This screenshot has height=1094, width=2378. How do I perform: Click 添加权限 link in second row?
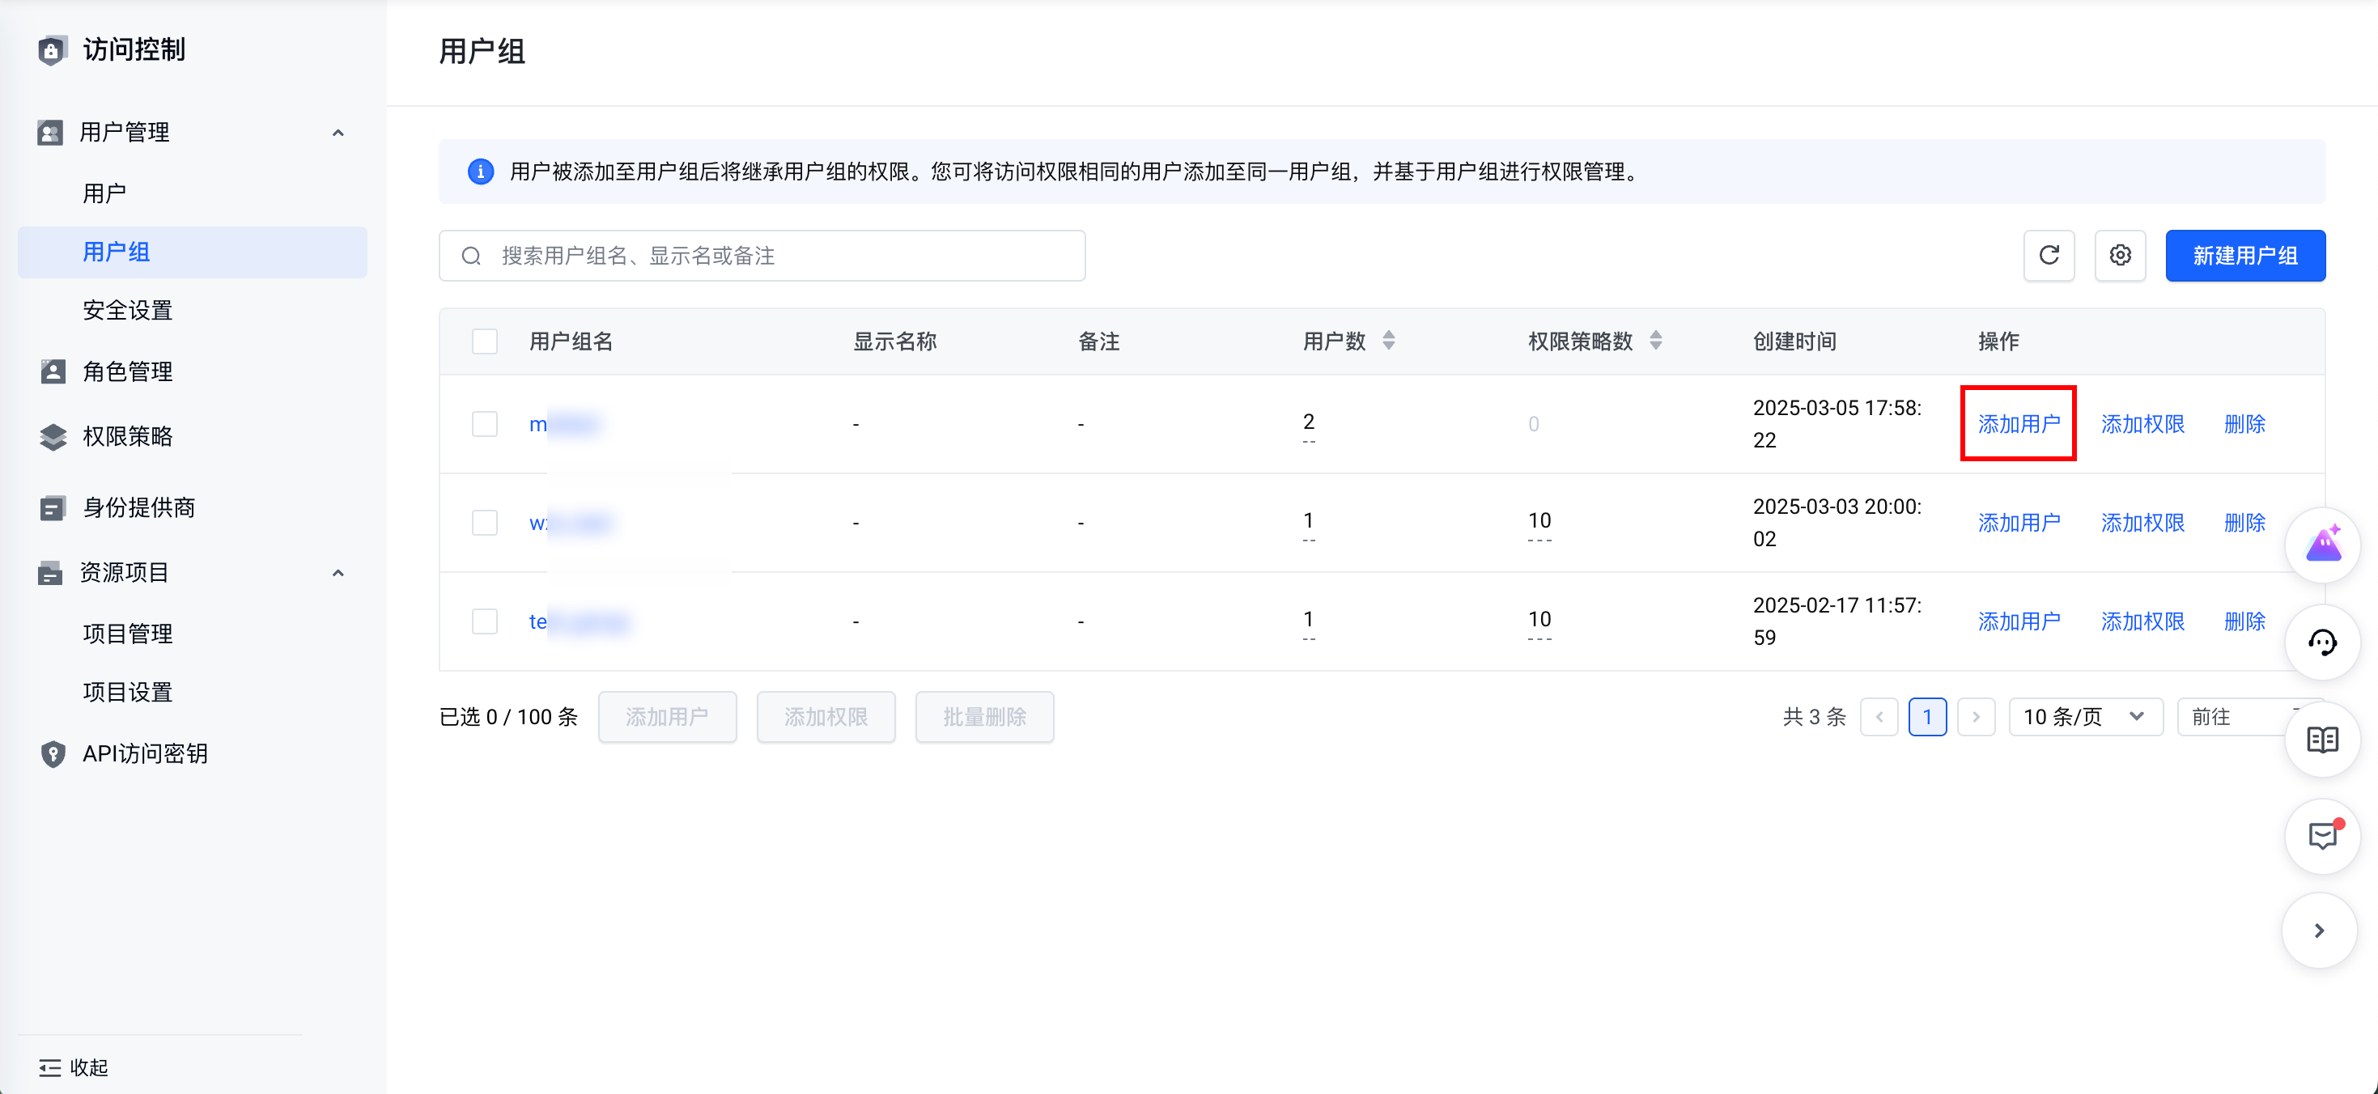click(x=2142, y=524)
